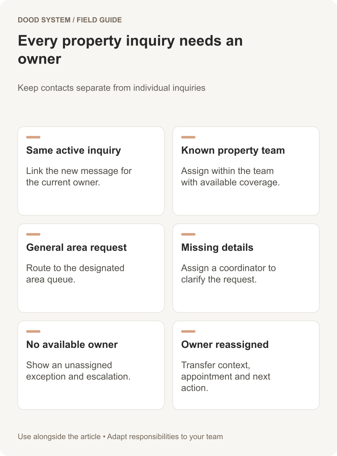Click the accent bar above Owner reassigned
Viewport: 337px width, 456px height.
tap(188, 331)
